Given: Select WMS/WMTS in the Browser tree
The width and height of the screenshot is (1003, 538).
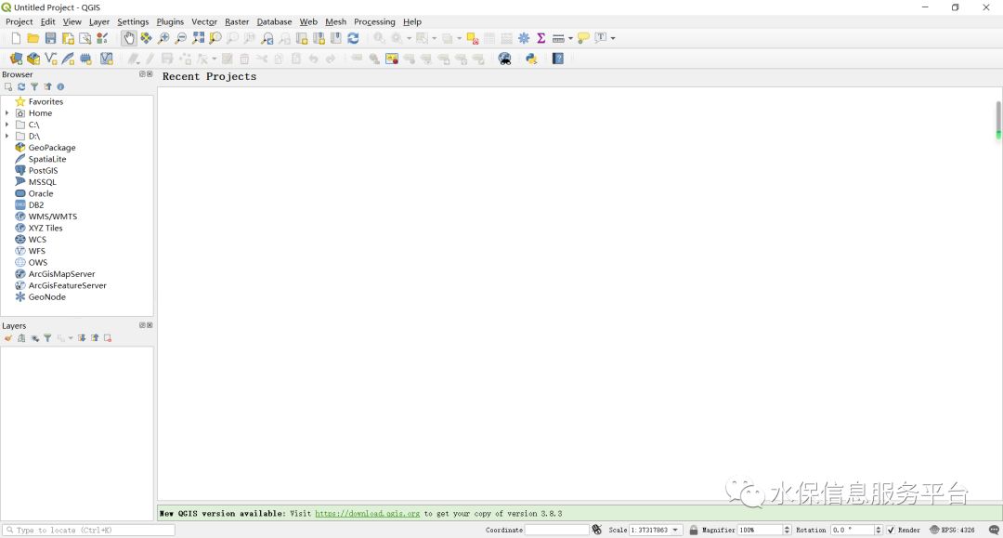Looking at the screenshot, I should 52,217.
